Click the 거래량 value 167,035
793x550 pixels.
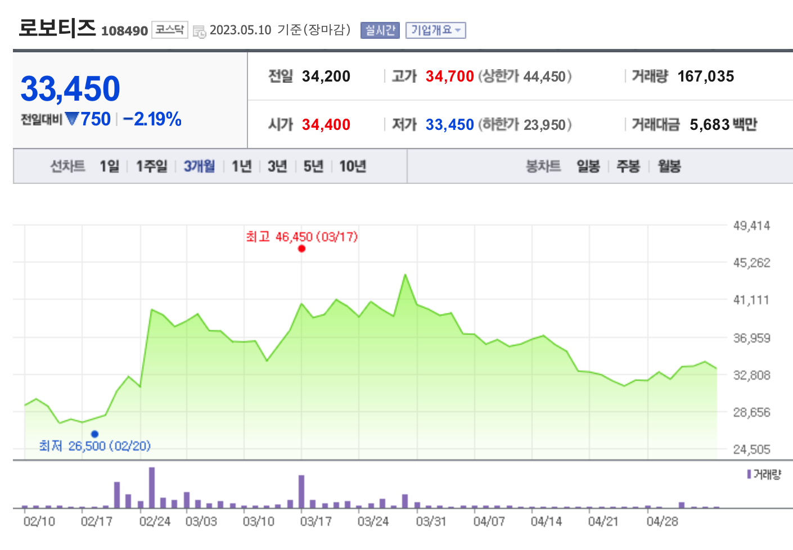pos(706,76)
